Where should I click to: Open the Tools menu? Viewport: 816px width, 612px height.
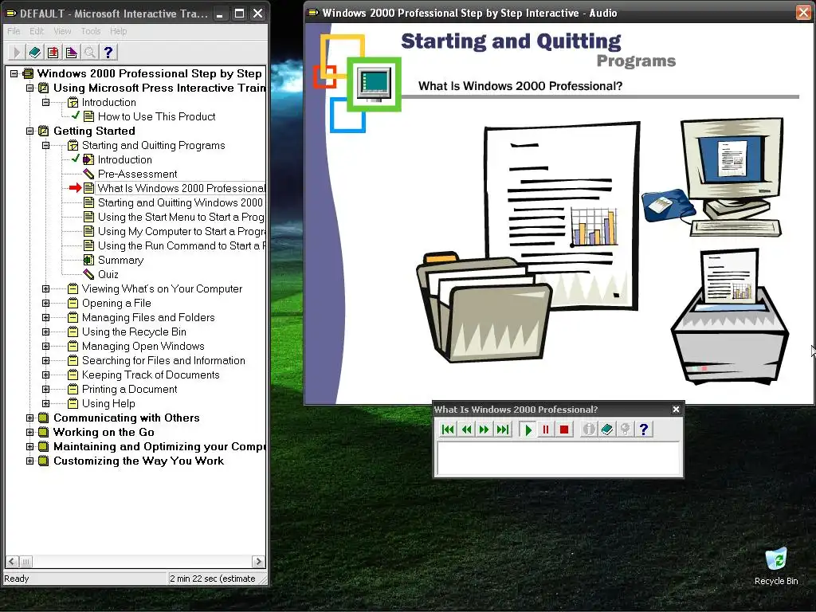pos(91,31)
